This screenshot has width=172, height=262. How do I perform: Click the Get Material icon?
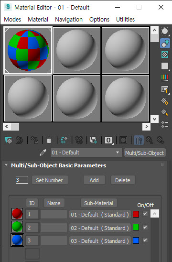9,140
